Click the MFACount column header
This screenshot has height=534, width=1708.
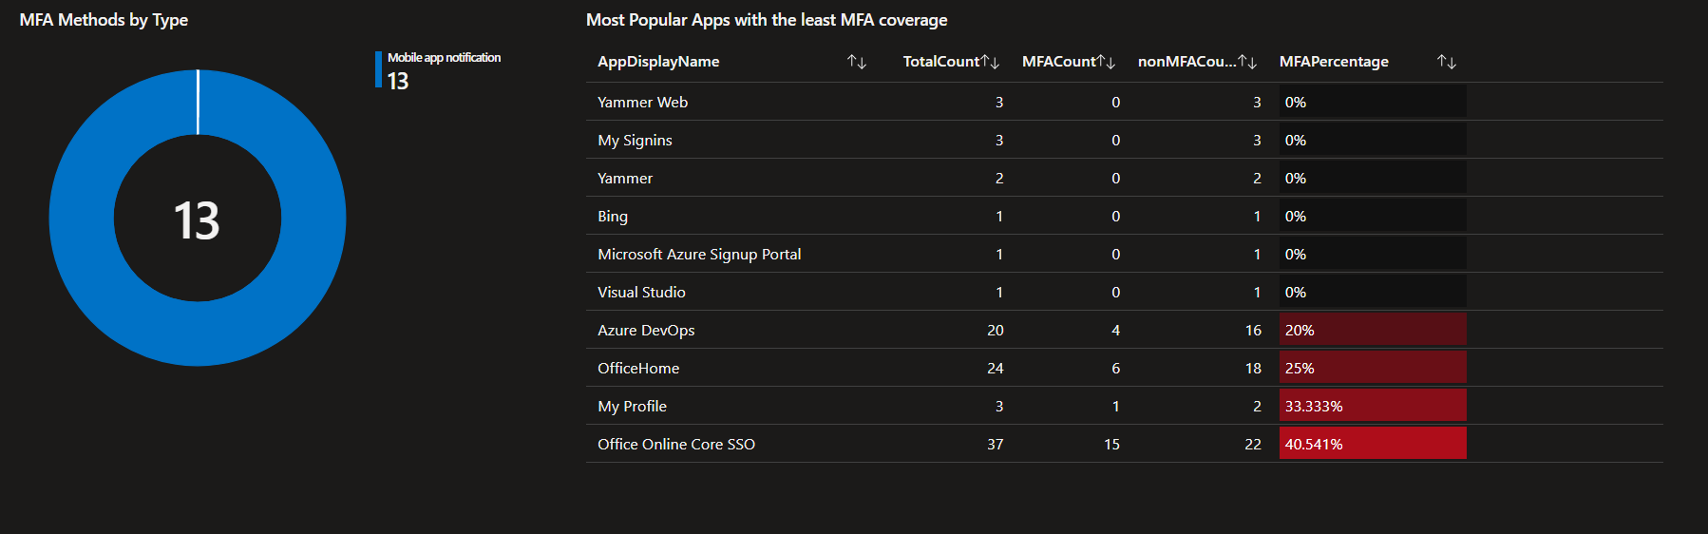pos(1058,62)
